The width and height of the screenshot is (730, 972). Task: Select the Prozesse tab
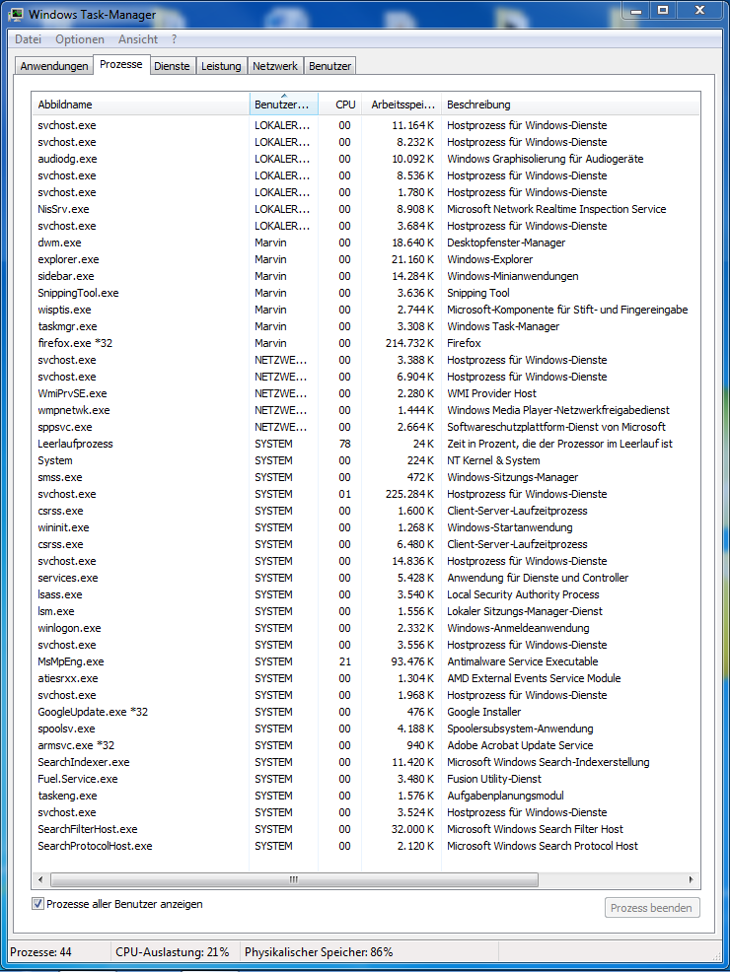[121, 64]
